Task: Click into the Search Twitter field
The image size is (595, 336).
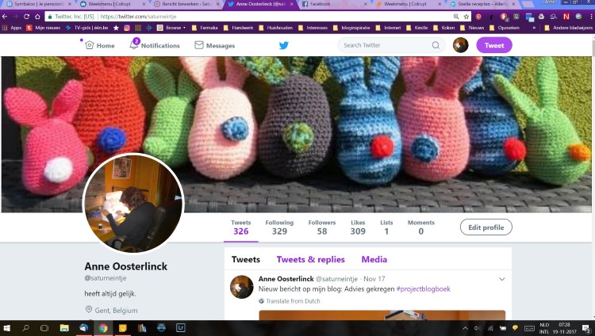Action: (385, 45)
